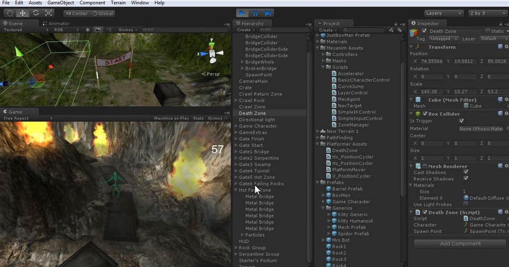Viewport: 509px width, 267px height.
Task: Select the ZoneManager script in Project
Action: click(x=353, y=124)
